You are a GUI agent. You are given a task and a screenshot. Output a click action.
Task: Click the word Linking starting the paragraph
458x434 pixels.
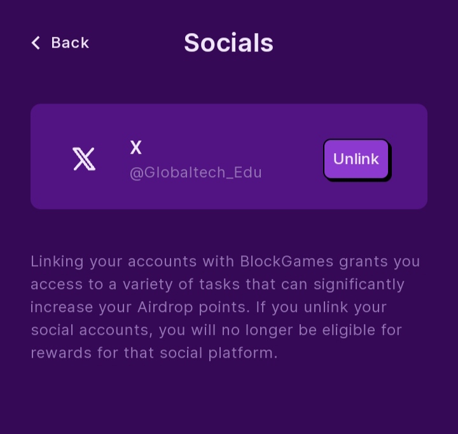point(57,261)
